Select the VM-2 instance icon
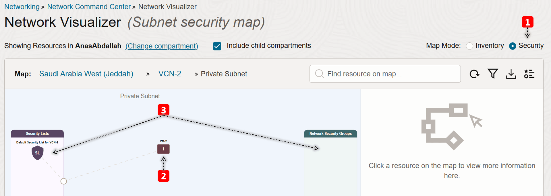Screen dimensions: 551x196 click(163, 149)
